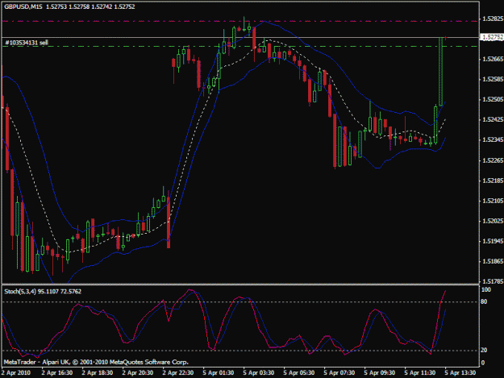Click the 1.52265 price axis label

493,160
